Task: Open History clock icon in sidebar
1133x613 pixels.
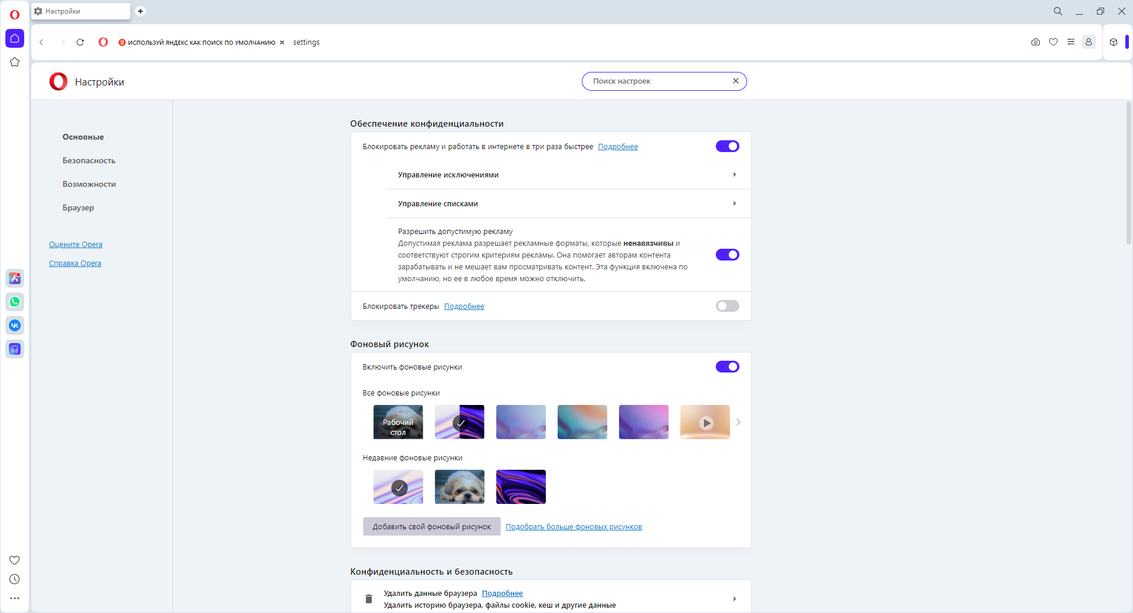Action: (x=15, y=579)
